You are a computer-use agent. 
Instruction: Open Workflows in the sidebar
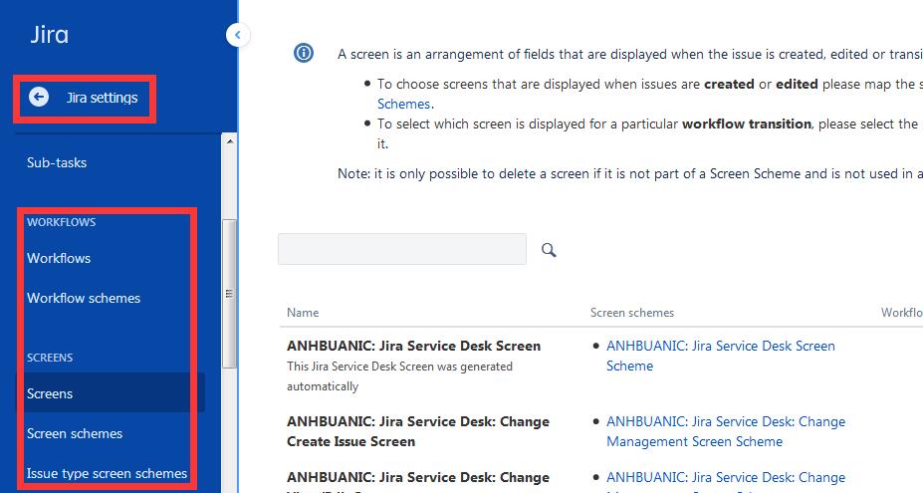[59, 258]
